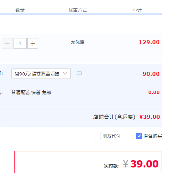Decrease quantity with the minus button
Viewport: 170px width, 173px height.
(x=7, y=44)
